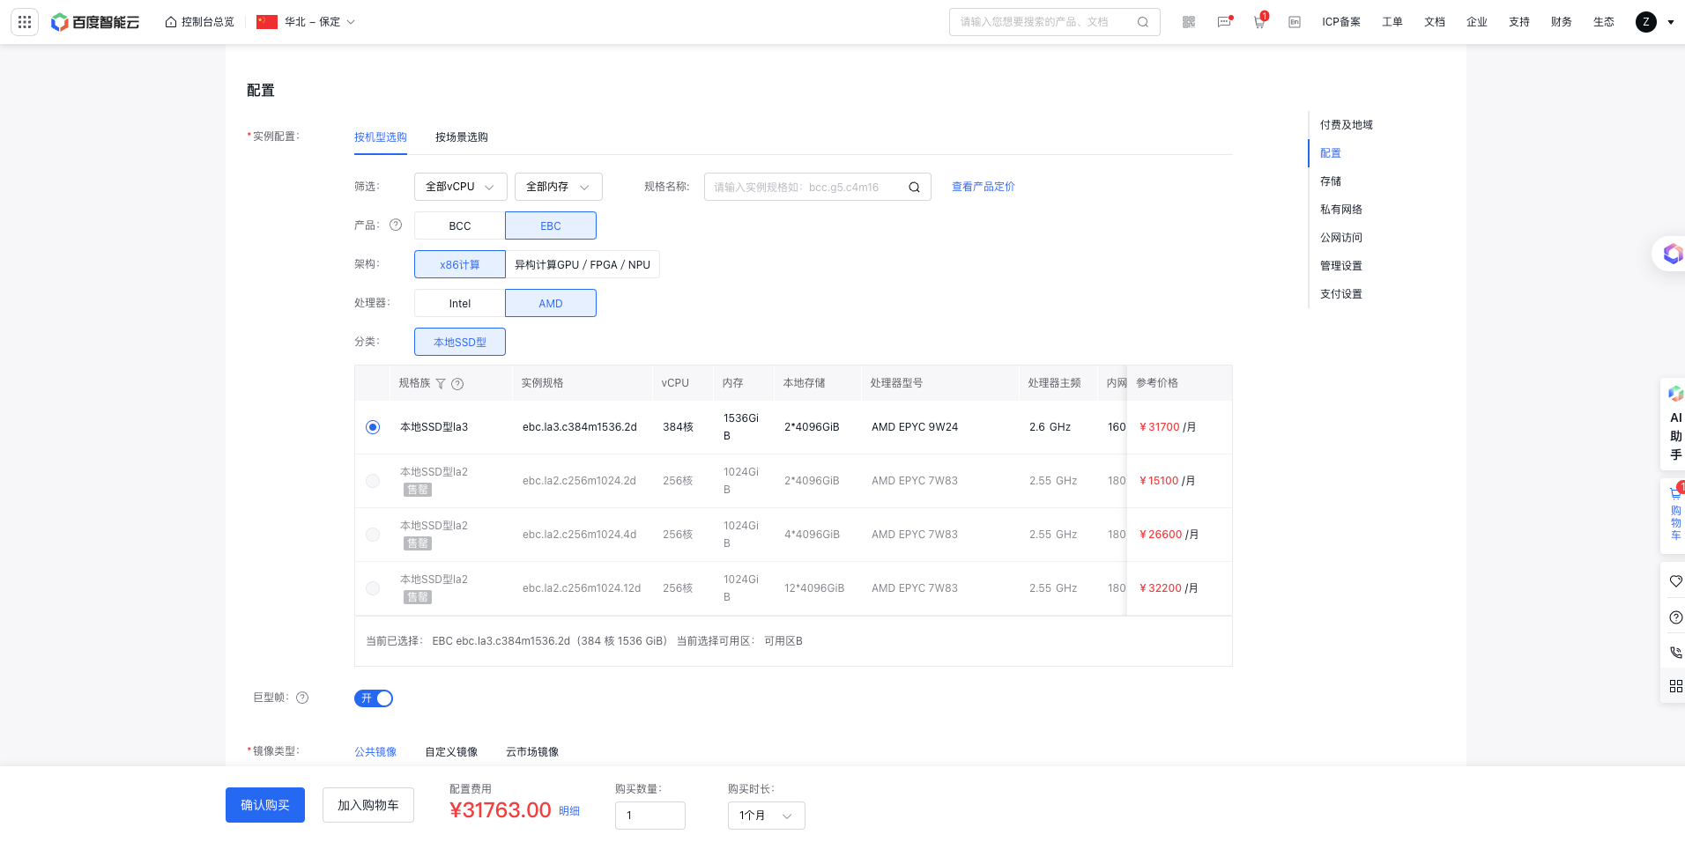Viewport: 1685px width, 842px height.
Task: Select 本地SSD型 category option
Action: [x=460, y=342]
